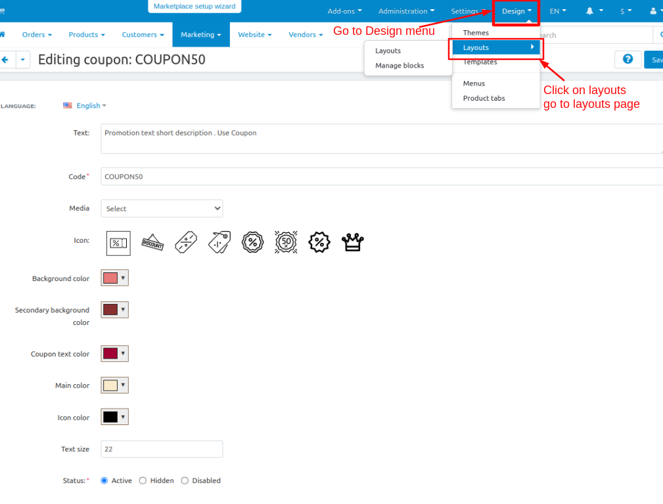Open the Media select dropdown
The width and height of the screenshot is (663, 504).
click(162, 209)
